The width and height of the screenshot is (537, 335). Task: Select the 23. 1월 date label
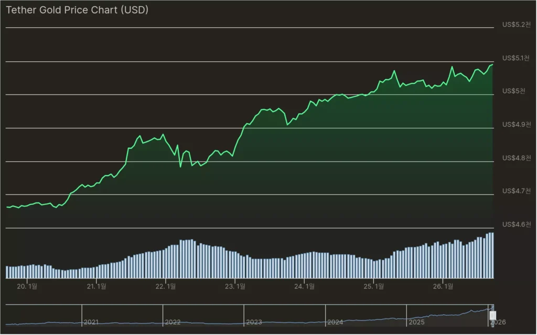pos(235,286)
